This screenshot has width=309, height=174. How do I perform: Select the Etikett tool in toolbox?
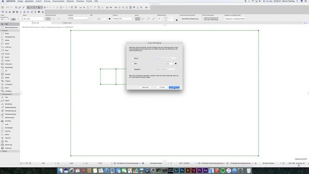(7, 101)
